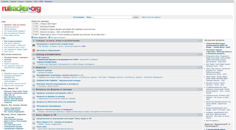236x130 pixels.
Task: Open the С Новым 2022 Годом! news item
Action: [48, 24]
